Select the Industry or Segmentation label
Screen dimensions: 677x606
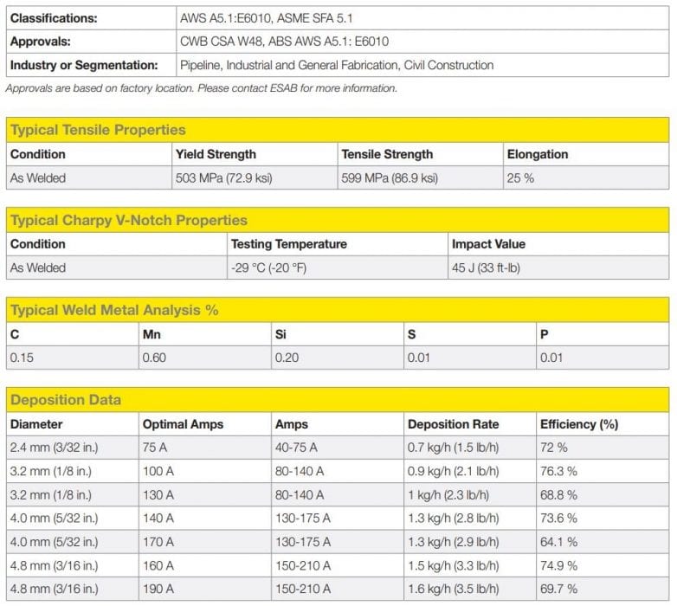84,65
